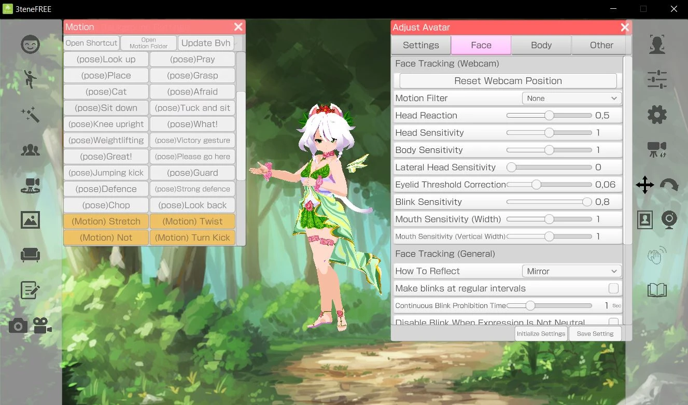This screenshot has width=688, height=405.
Task: Adjust the Head Reaction slider
Action: coord(549,115)
